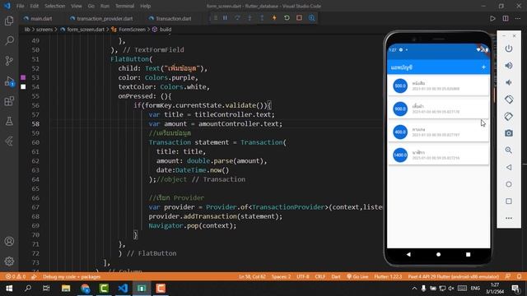Open the Search view in activity bar
Screen dimensions: 527x296
9,40
